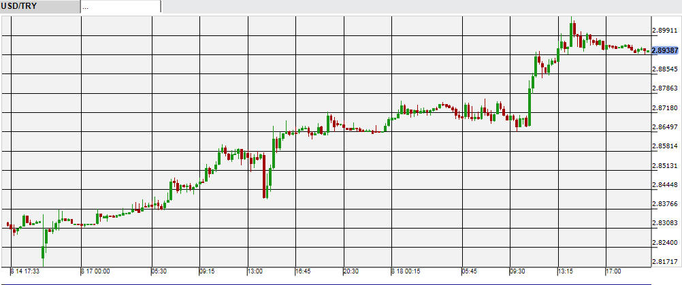Click the 2.84448 price axis label
Viewport: 682px width, 285px height.
(x=665, y=184)
